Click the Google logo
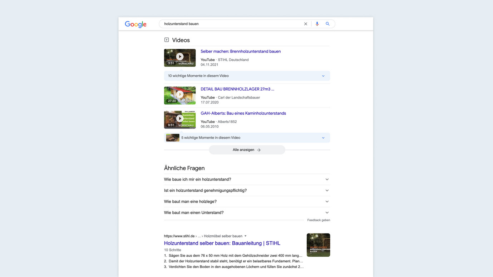The width and height of the screenshot is (493, 277). 135,24
